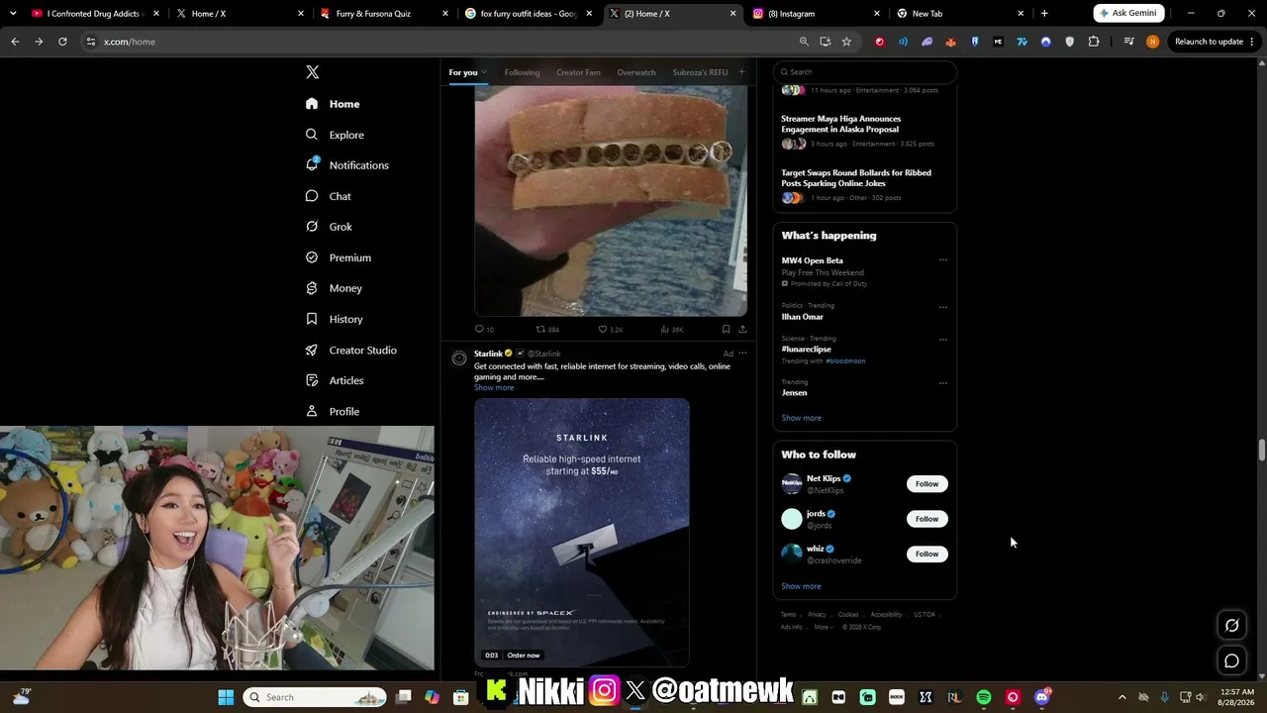The width and height of the screenshot is (1267, 713).
Task: Go back in Chrome
Action: coord(15,42)
